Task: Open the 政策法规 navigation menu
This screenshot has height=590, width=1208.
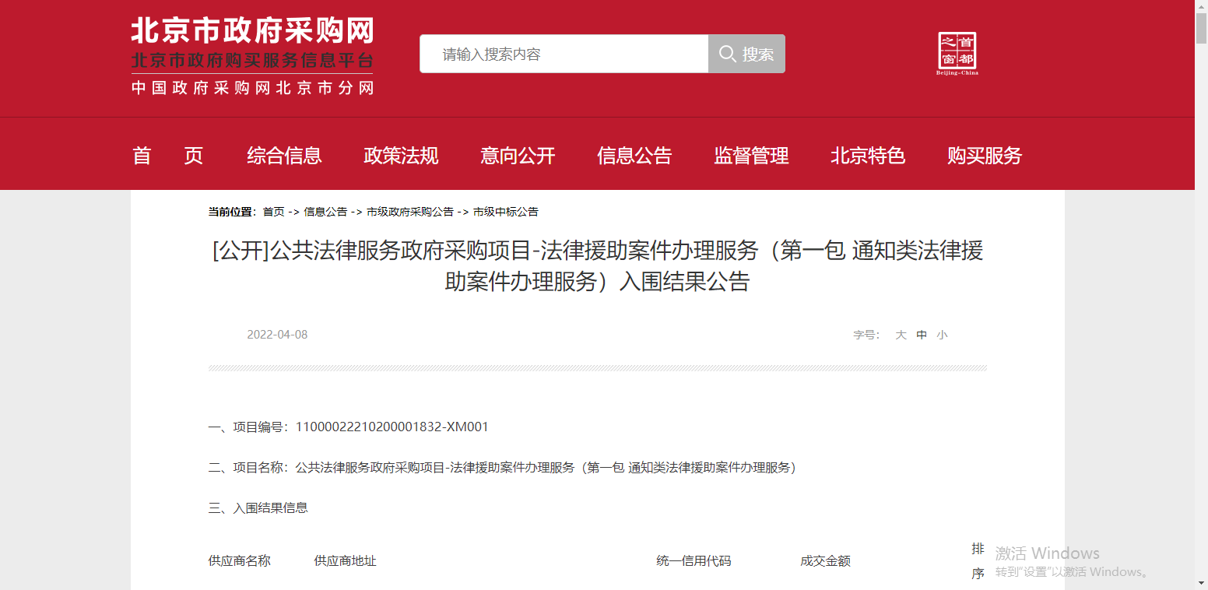Action: tap(401, 156)
